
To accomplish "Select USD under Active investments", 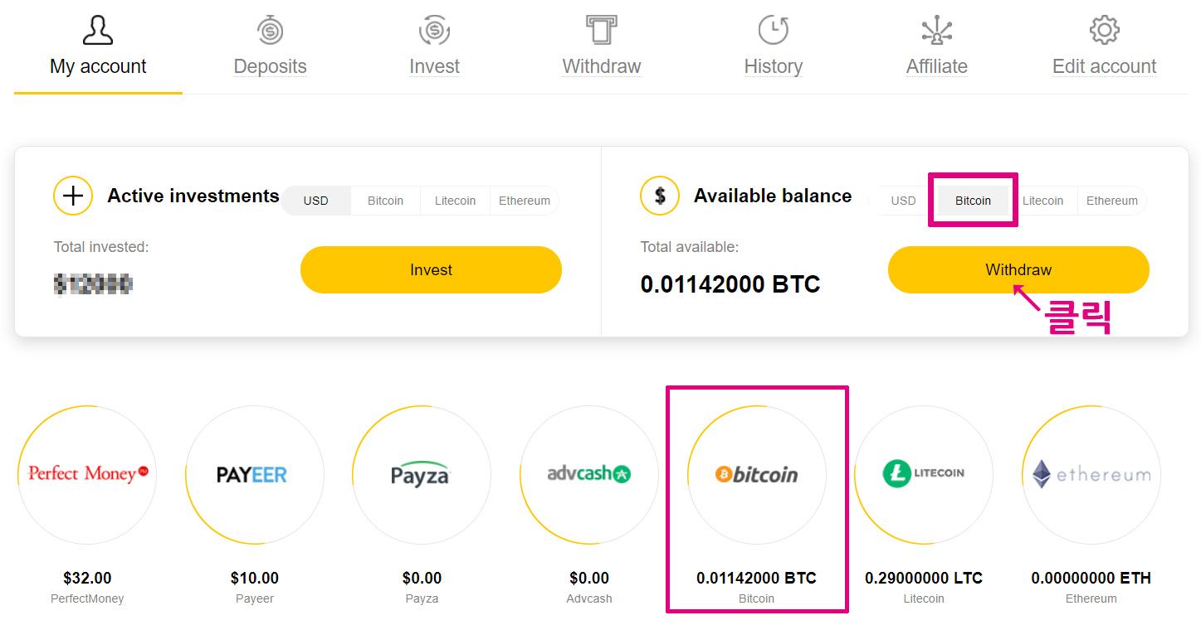I will tap(315, 201).
